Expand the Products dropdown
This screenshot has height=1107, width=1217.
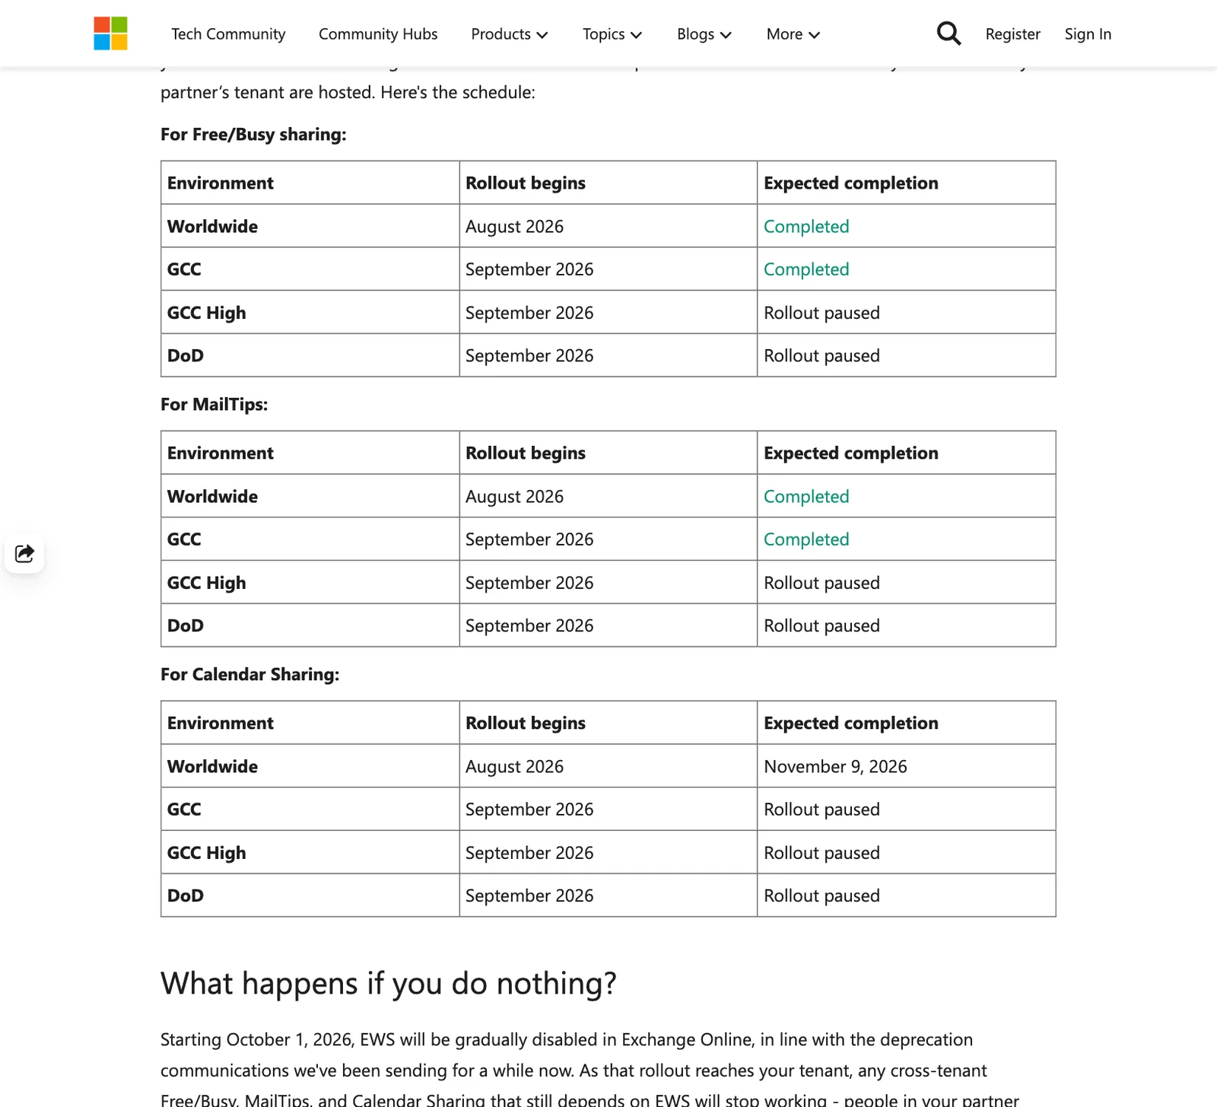pyautogui.click(x=509, y=34)
